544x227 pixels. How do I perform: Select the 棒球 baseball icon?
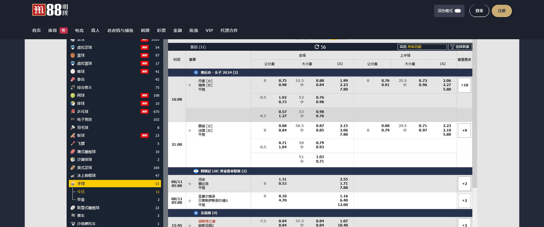coord(73,71)
